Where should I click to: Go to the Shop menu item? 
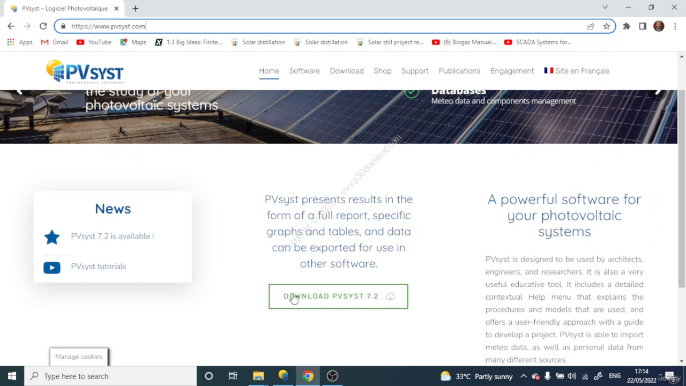[383, 71]
